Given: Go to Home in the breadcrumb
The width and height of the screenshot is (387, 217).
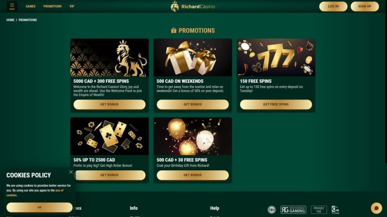Looking at the screenshot, I should [10, 20].
